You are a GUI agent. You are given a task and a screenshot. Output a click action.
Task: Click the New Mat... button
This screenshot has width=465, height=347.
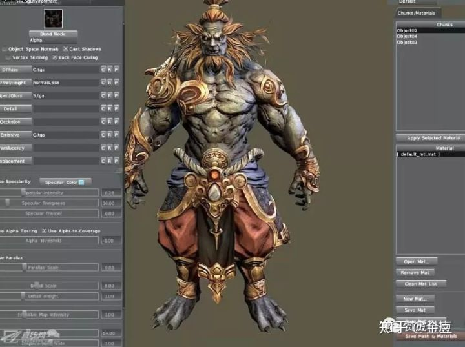[x=415, y=299]
